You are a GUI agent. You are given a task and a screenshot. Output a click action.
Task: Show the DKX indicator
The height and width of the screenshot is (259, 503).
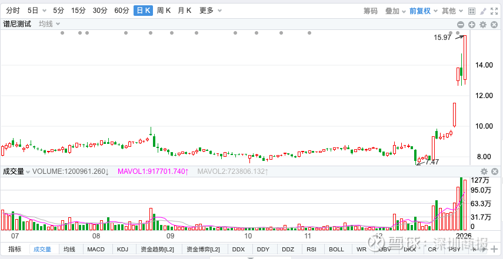pyautogui.click(x=409, y=250)
